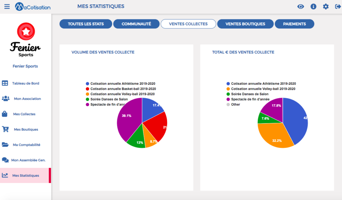Image resolution: width=342 pixels, height=200 pixels.
Task: Switch to the Toutes les Stats tab
Action: 86,24
